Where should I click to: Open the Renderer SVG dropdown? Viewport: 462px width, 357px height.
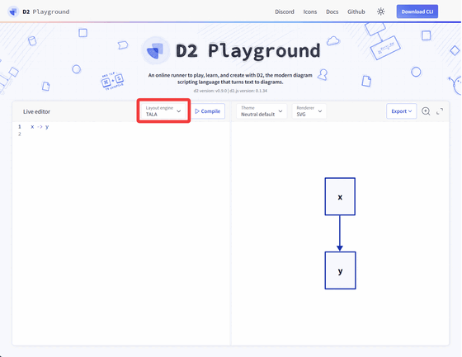pos(309,111)
